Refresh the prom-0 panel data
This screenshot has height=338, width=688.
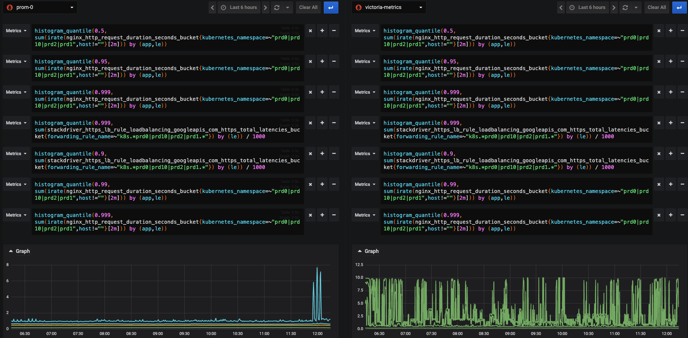(x=278, y=7)
